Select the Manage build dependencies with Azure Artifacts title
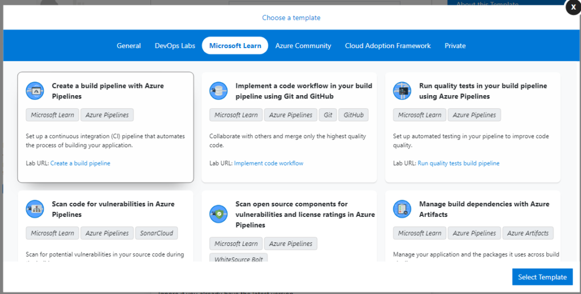Image resolution: width=581 pixels, height=294 pixels. pyautogui.click(x=485, y=210)
